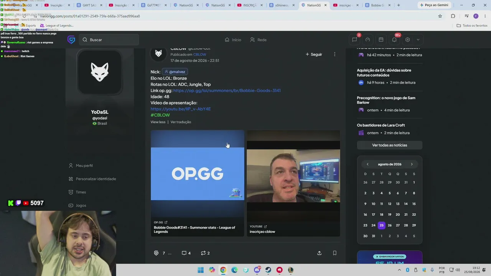Open Steam from the taskbar
This screenshot has width=491, height=276.
point(268,270)
